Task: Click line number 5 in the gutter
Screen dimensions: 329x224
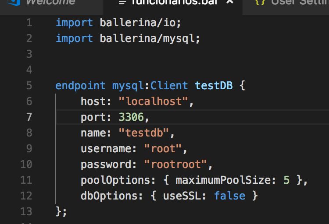Action: point(29,86)
